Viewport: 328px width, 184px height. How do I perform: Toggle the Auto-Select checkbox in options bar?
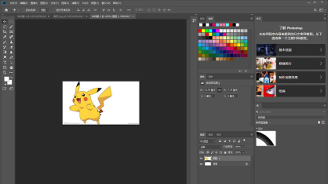click(x=23, y=10)
